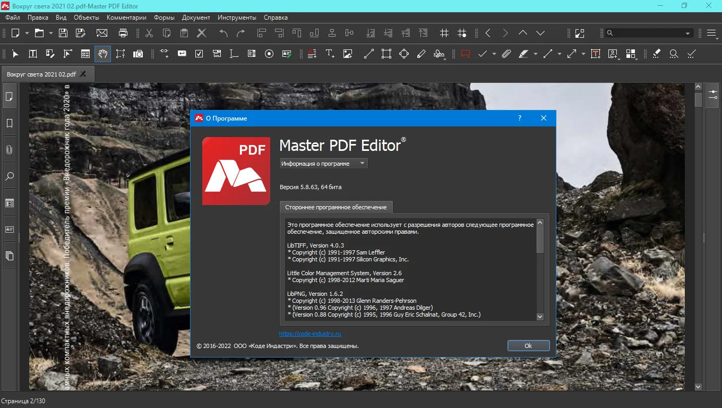Select the Edit Text tool

click(33, 54)
